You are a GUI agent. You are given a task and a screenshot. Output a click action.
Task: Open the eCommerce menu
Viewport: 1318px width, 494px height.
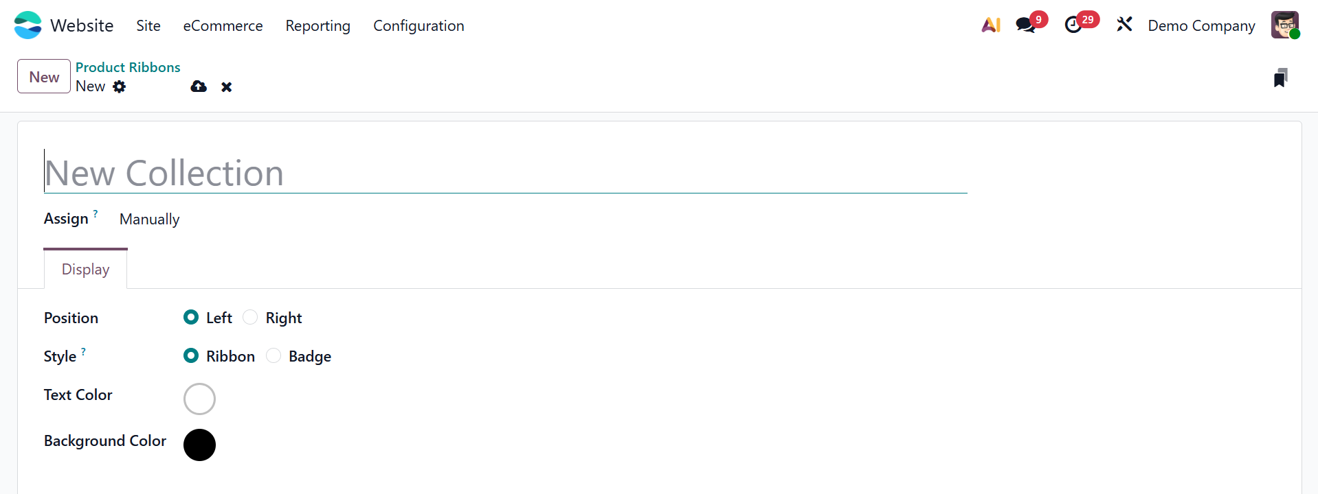tap(223, 26)
